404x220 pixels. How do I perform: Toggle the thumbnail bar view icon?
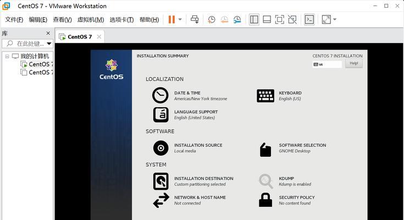(267, 20)
